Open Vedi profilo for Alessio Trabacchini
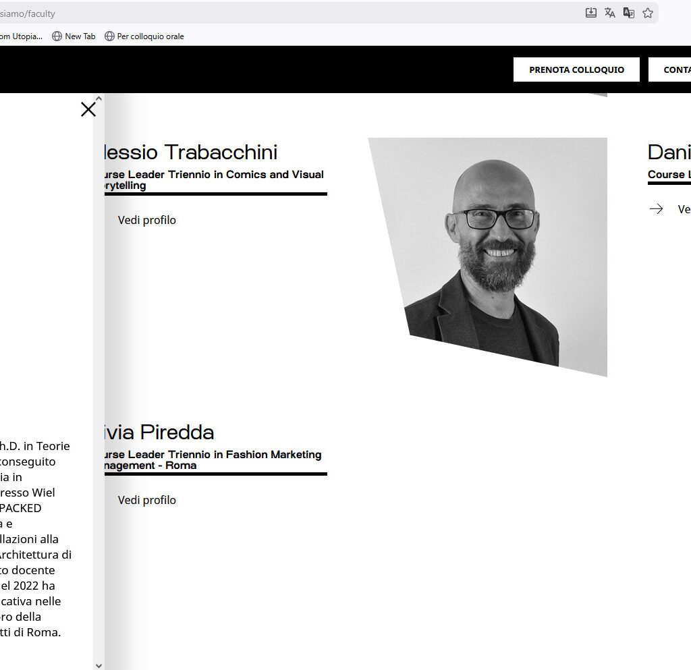This screenshot has height=670, width=691. tap(147, 220)
